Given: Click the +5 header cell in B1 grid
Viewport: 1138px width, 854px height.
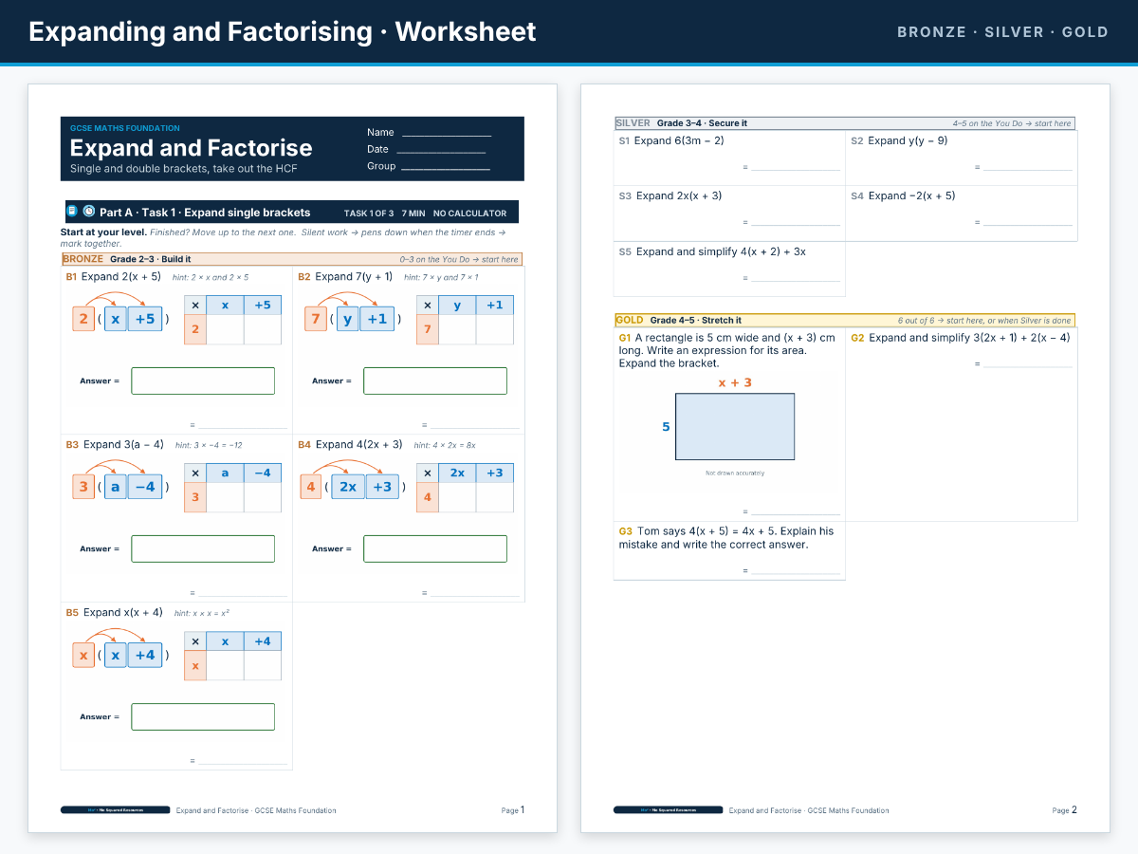Looking at the screenshot, I should [263, 306].
